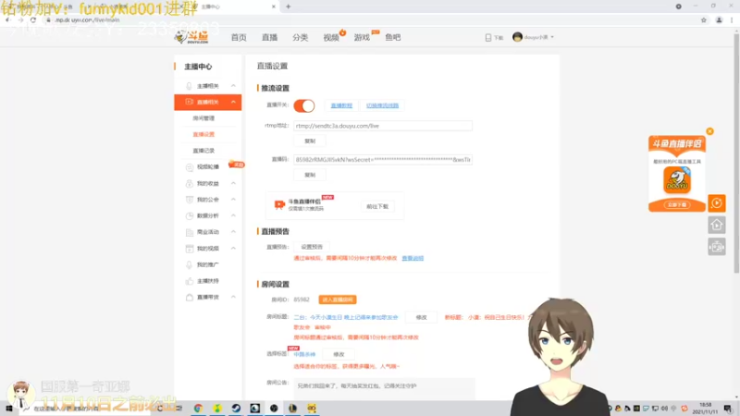This screenshot has height=416, width=740.
Task: Select 直播记录 in the sidebar
Action: (x=203, y=151)
